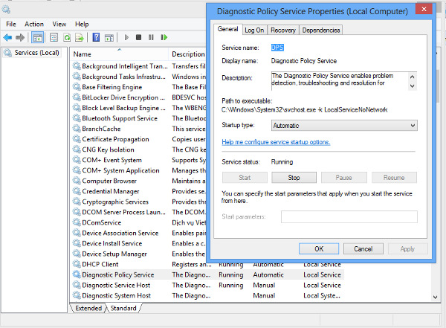Toggle Show/Hide Action Pane icon

point(109,37)
